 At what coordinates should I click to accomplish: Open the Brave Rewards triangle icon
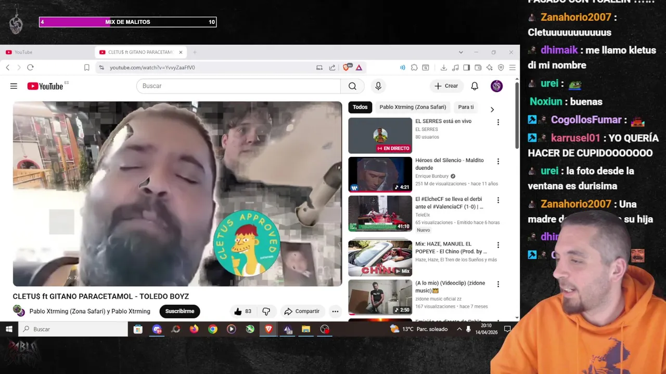point(359,68)
